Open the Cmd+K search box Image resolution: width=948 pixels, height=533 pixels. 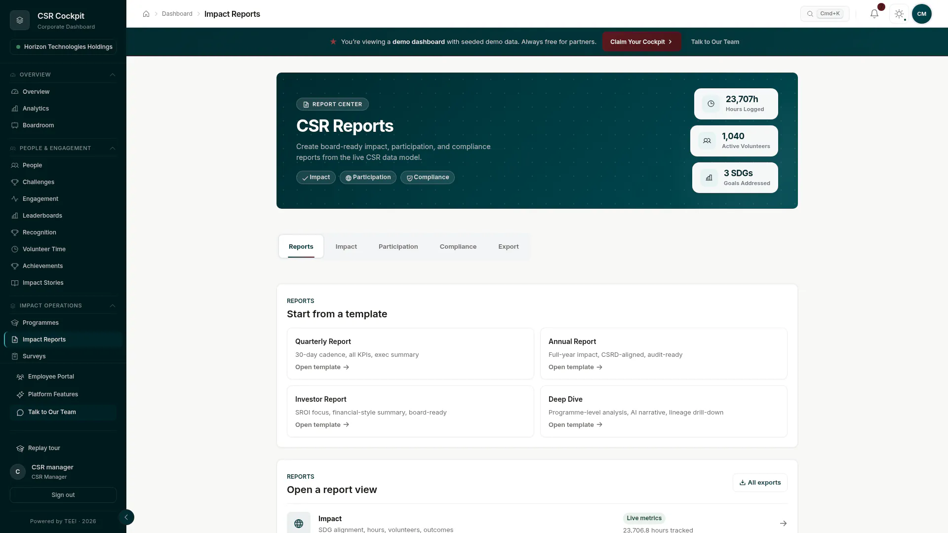[825, 14]
